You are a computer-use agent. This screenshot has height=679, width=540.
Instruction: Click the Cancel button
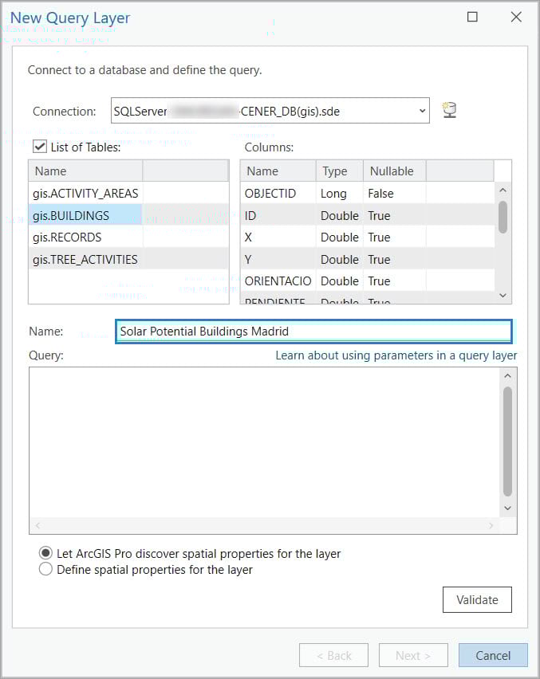click(x=492, y=655)
